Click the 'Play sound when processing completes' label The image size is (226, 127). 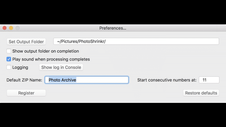pos(51,59)
